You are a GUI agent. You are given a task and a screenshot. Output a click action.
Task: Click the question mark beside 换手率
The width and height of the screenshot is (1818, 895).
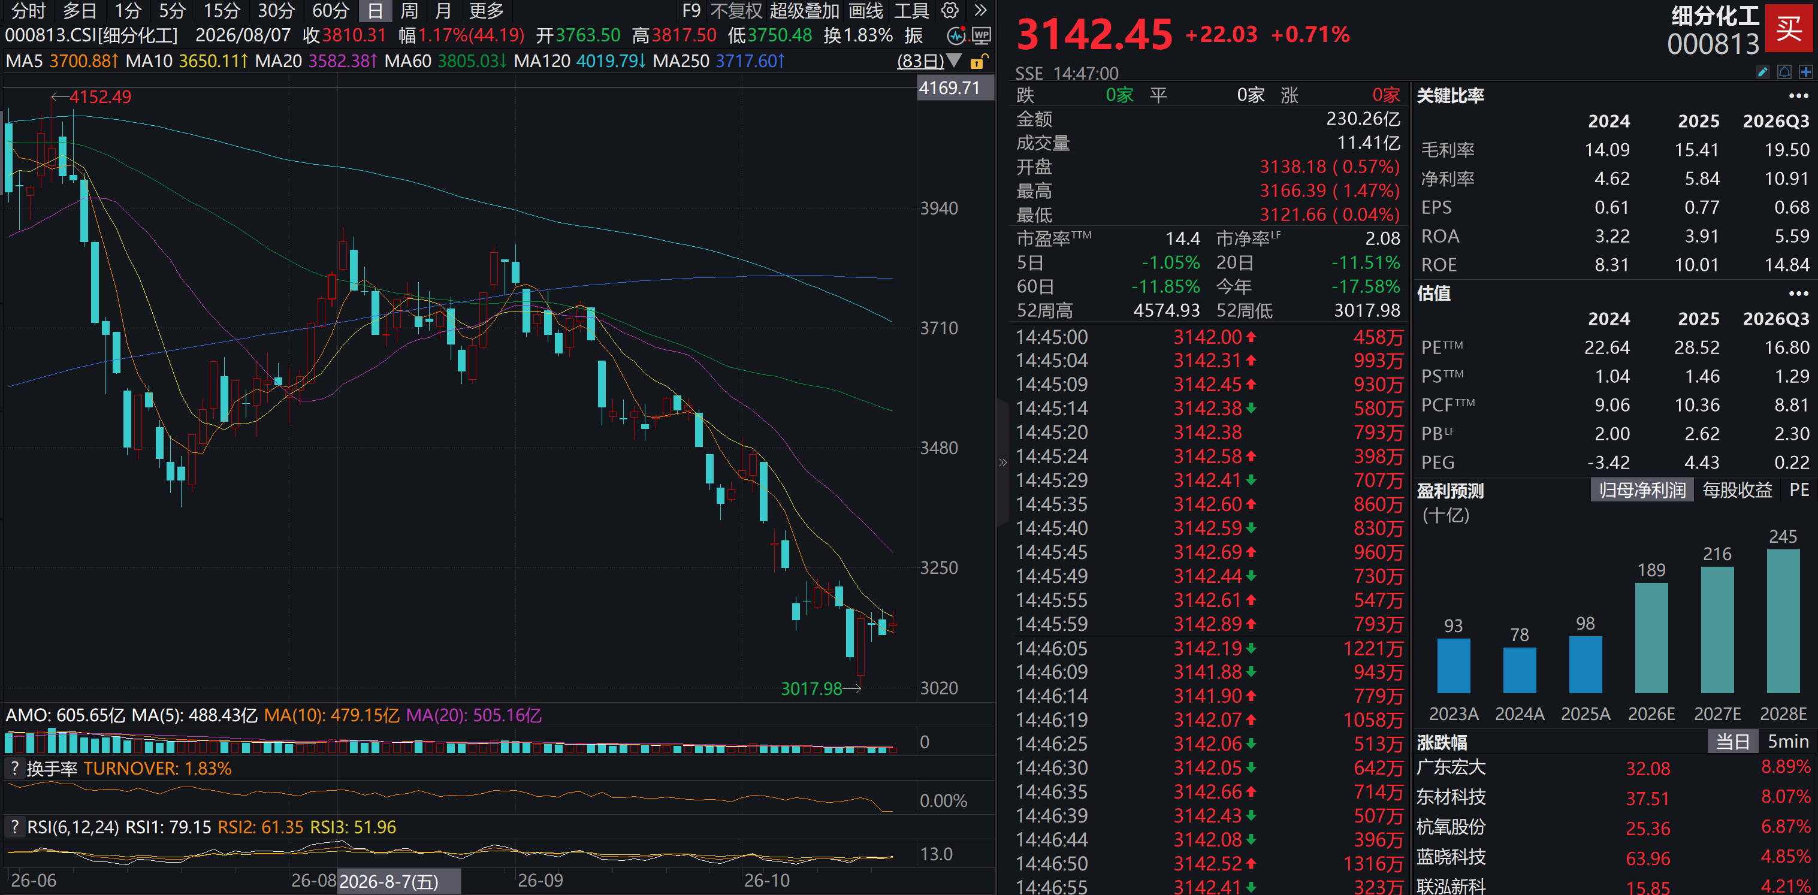13,768
